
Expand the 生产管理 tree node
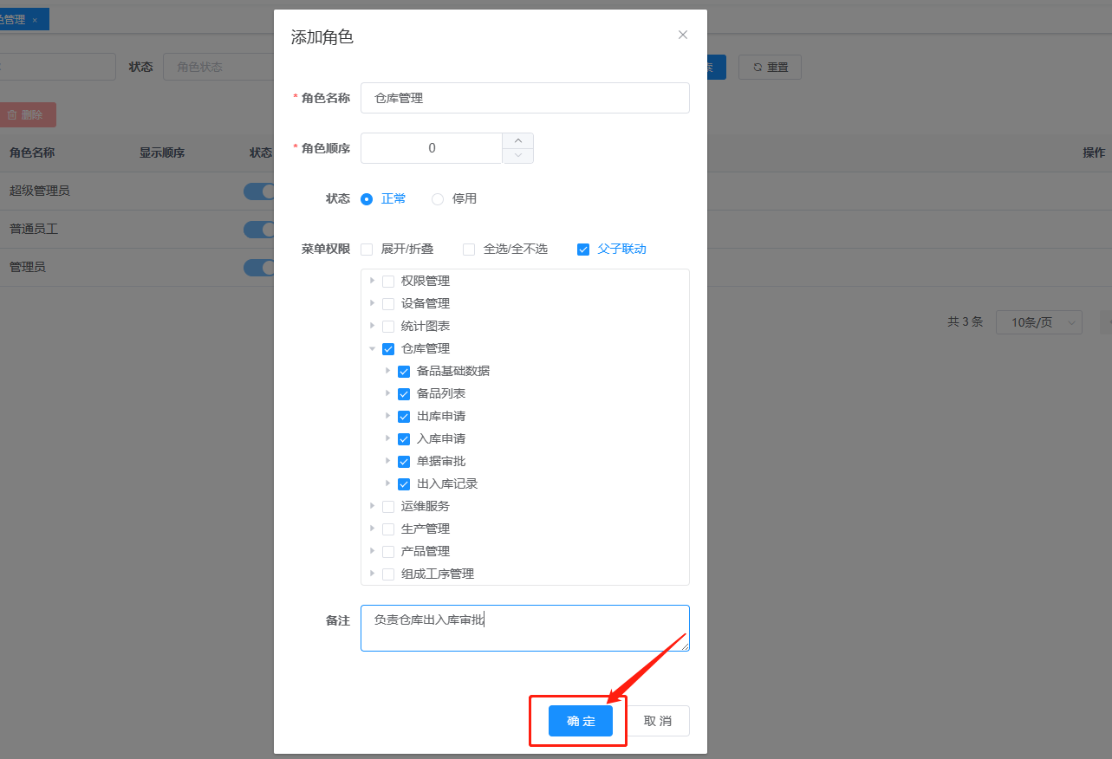[373, 529]
